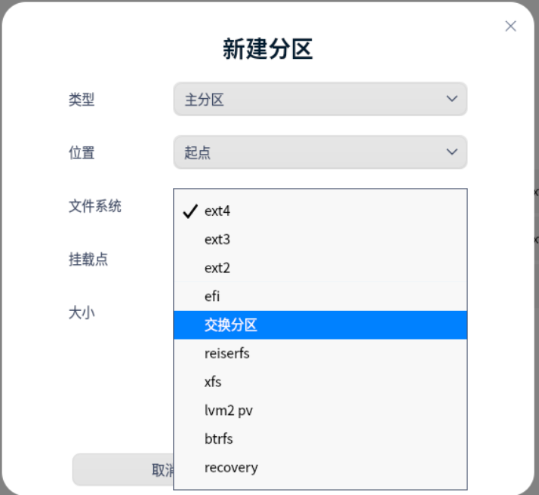Screen dimensions: 539x495
Task: Click the 文件系统 field label
Action: pos(95,206)
